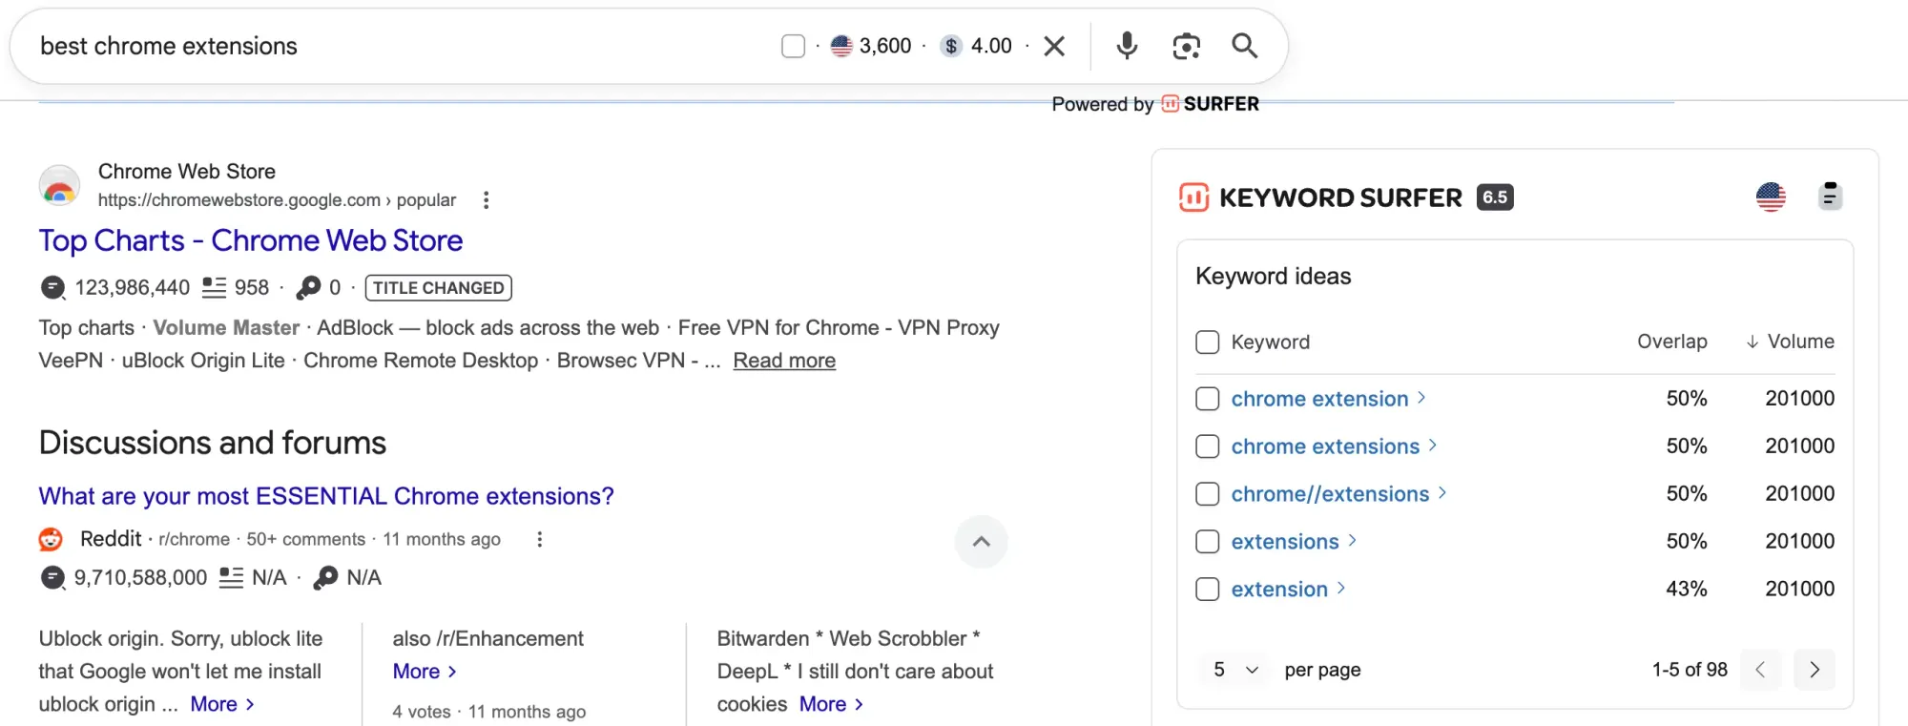Image resolution: width=1908 pixels, height=726 pixels.
Task: Open three-dot menu for Reddit result
Action: pos(540,539)
